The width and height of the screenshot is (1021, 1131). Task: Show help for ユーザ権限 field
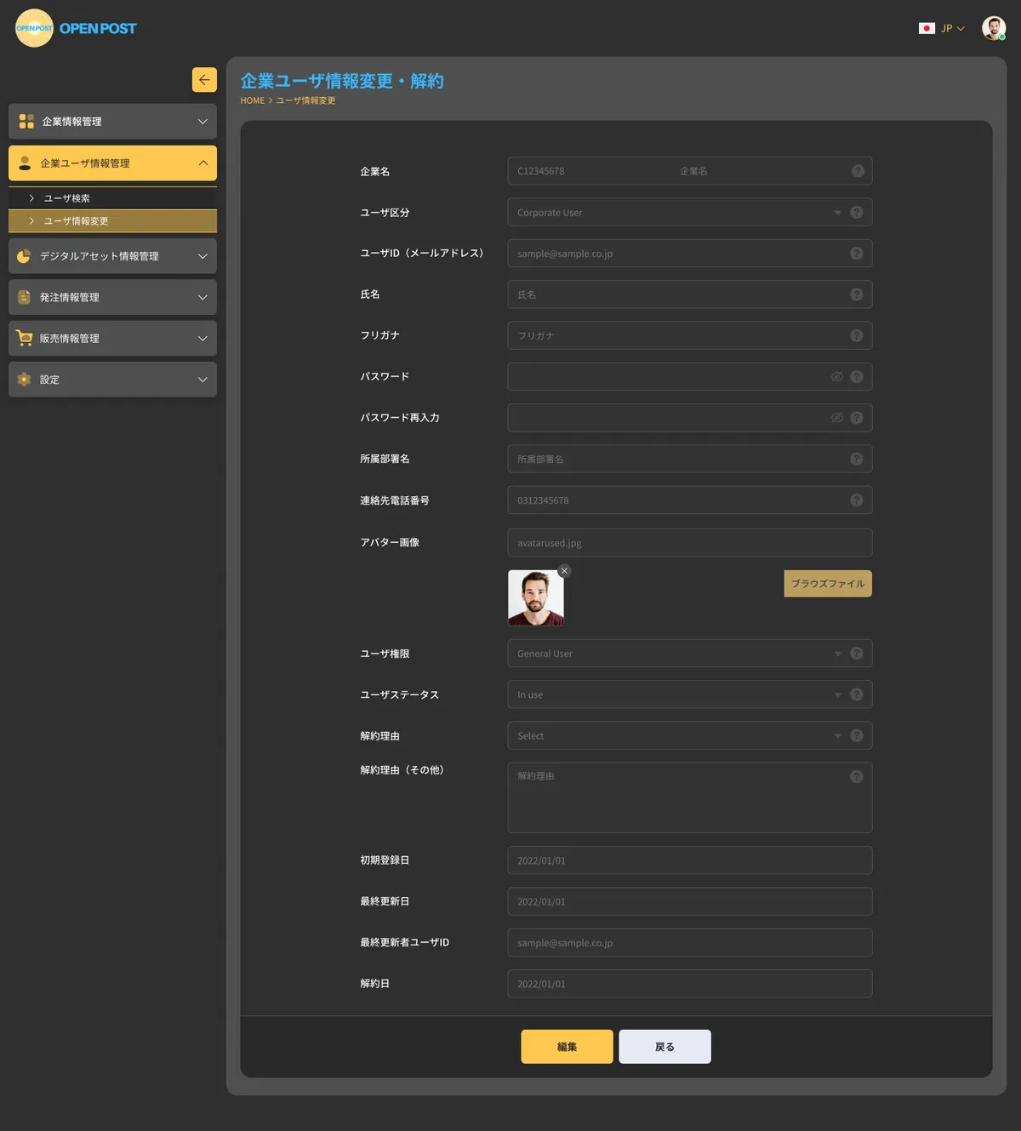tap(857, 654)
